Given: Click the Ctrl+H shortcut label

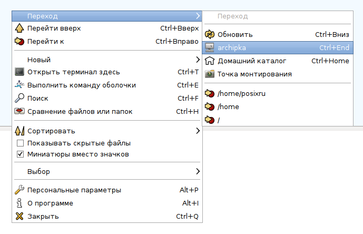Looking at the screenshot, I should pyautogui.click(x=187, y=111).
